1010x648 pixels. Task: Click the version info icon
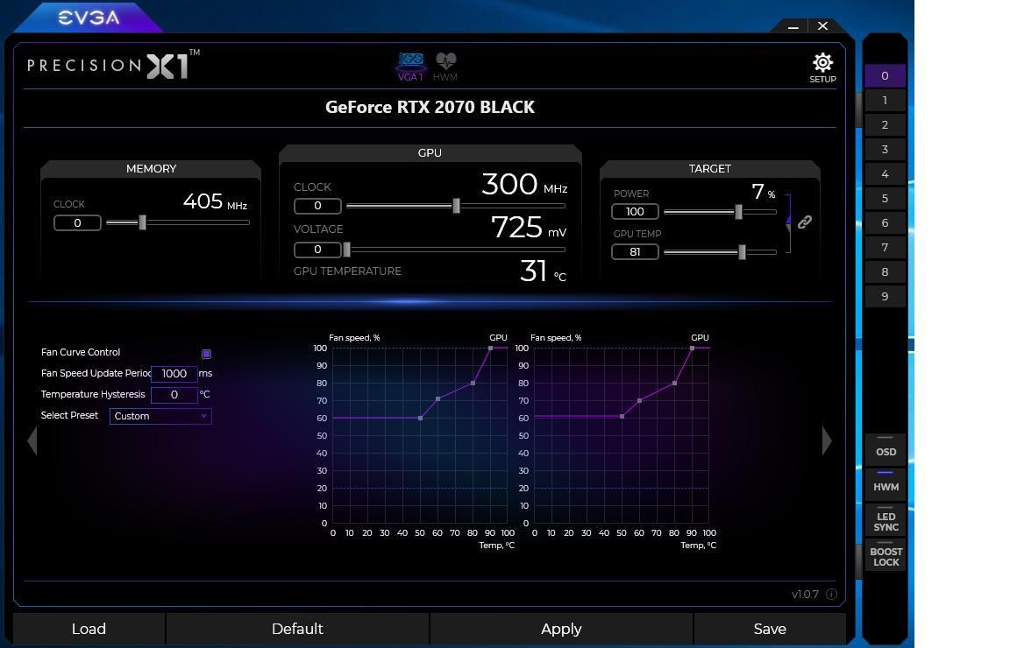pos(831,595)
